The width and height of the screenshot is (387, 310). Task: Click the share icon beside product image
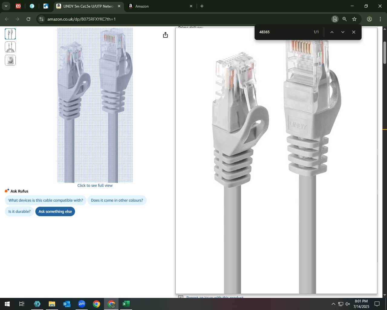pyautogui.click(x=165, y=35)
